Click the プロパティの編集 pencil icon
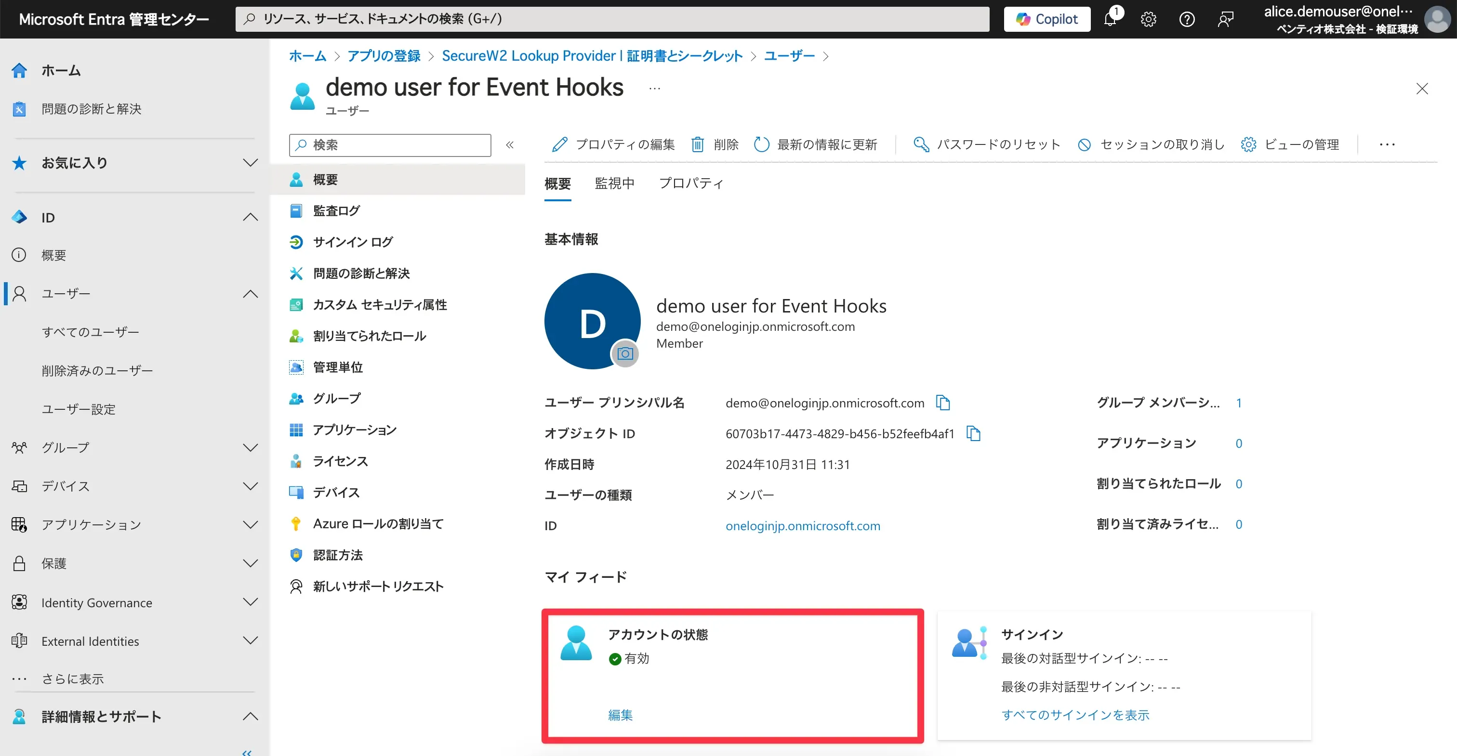The height and width of the screenshot is (756, 1457). pyautogui.click(x=559, y=144)
